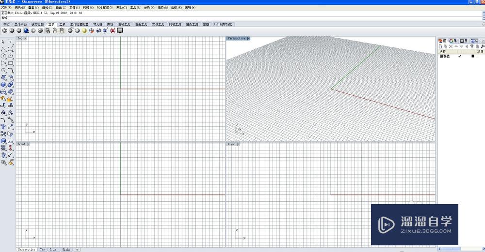Screen dimensions: 485x252
Task: Switch to the Top viewport bottom tab
Action: tap(42, 250)
